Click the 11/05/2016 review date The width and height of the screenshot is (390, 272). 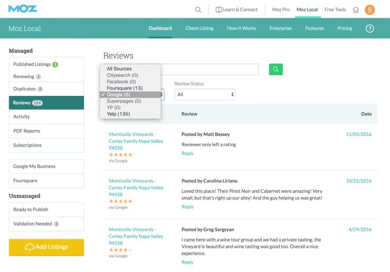coord(359,134)
